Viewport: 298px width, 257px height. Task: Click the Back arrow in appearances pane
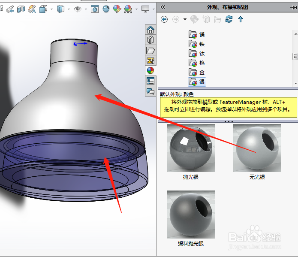pos(164,19)
